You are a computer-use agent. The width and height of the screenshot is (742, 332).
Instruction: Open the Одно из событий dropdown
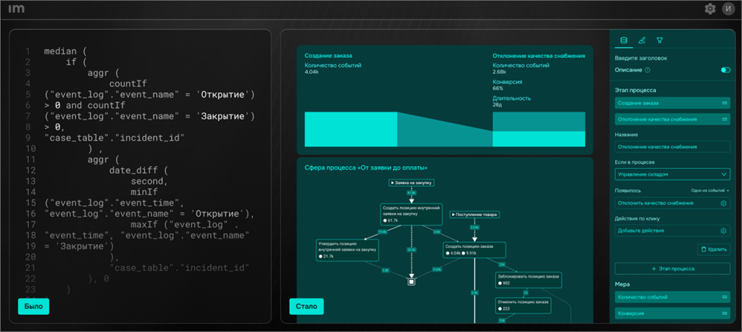coord(710,190)
